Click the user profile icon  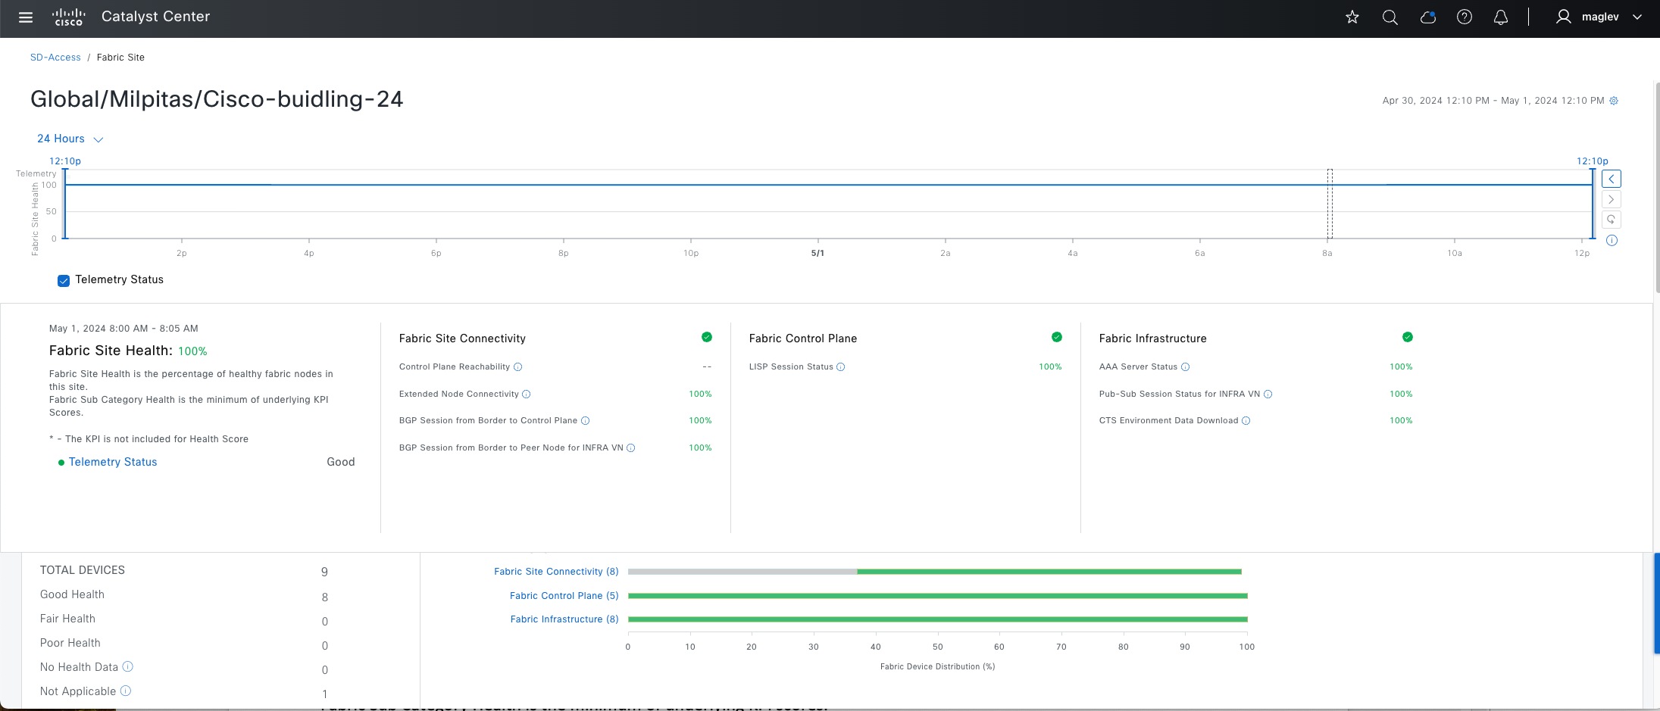(1563, 17)
